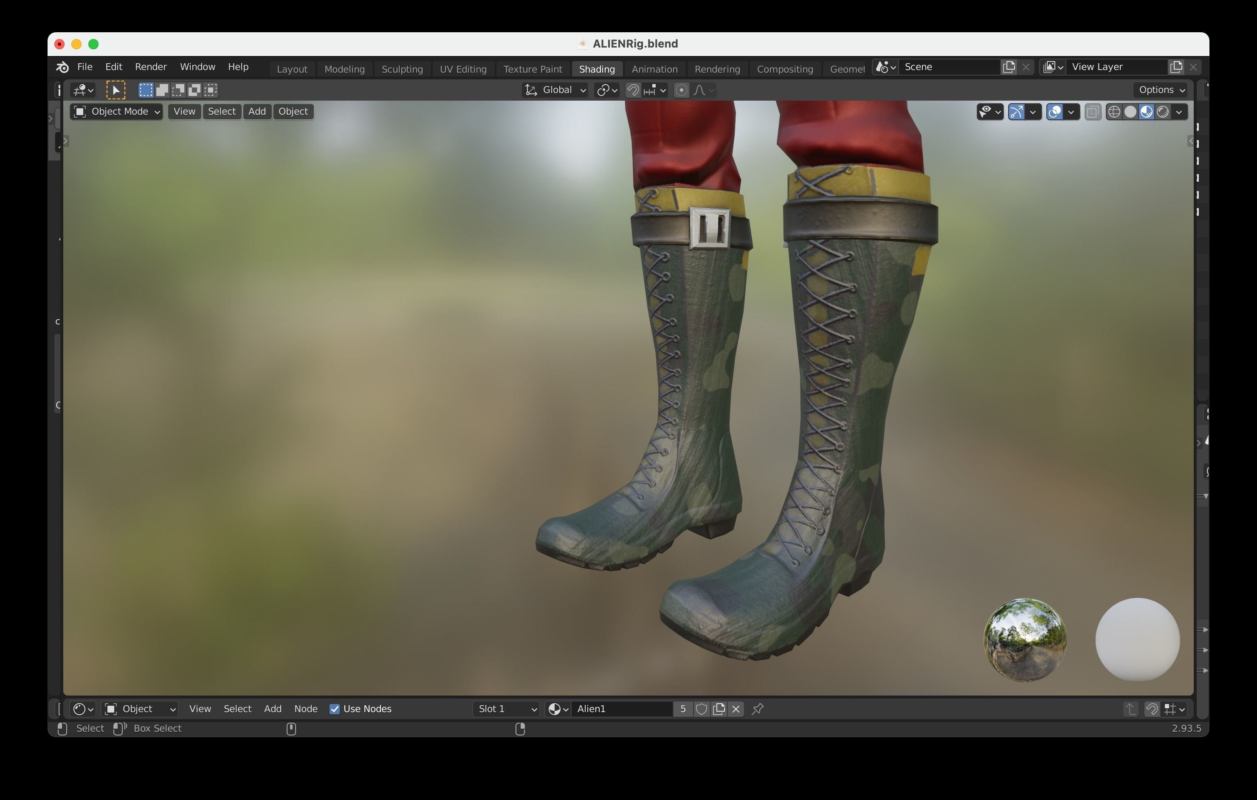The width and height of the screenshot is (1257, 800).
Task: Toggle viewport overlays button
Action: click(1054, 112)
